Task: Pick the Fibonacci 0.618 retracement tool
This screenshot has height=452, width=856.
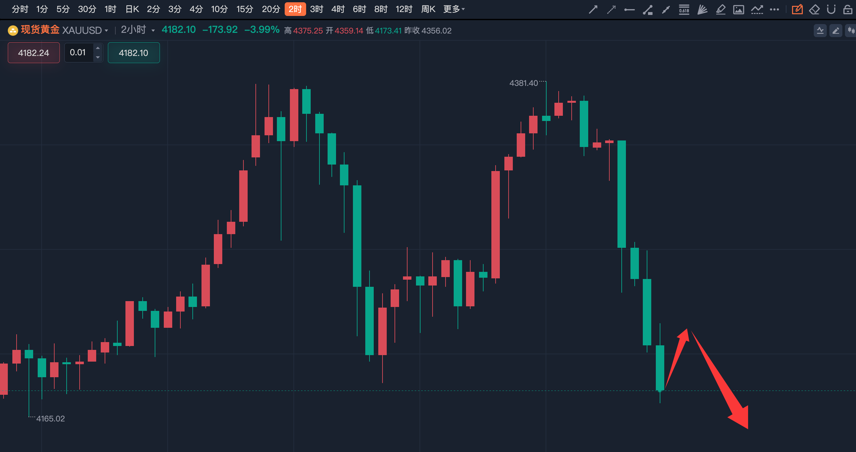Action: (x=684, y=10)
